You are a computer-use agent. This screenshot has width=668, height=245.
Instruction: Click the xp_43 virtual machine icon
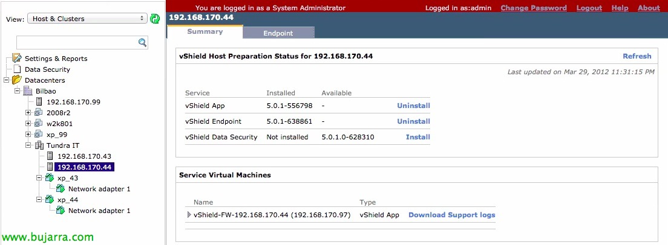click(x=50, y=178)
